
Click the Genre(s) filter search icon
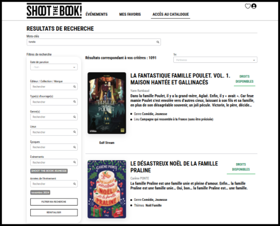pos(75,117)
